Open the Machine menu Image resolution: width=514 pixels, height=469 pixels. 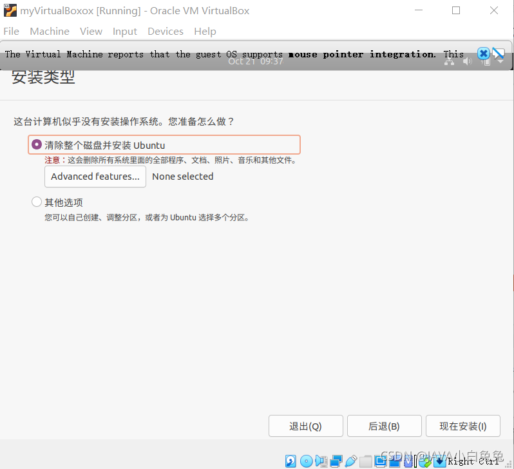(50, 31)
